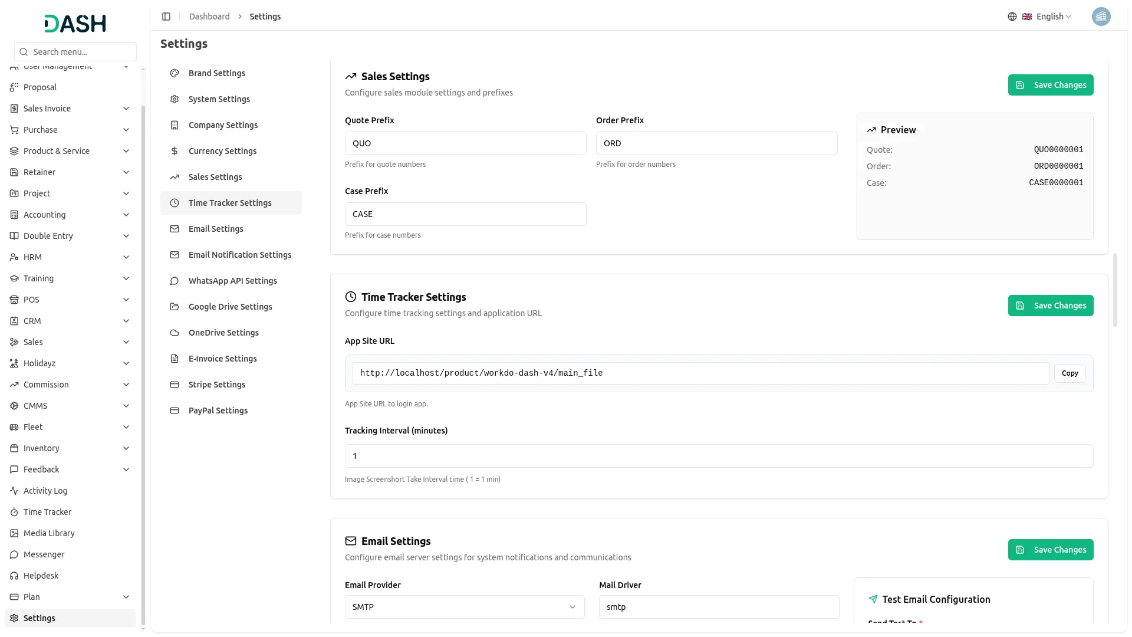
Task: Click the Dashboard breadcrumb link
Action: coord(209,17)
